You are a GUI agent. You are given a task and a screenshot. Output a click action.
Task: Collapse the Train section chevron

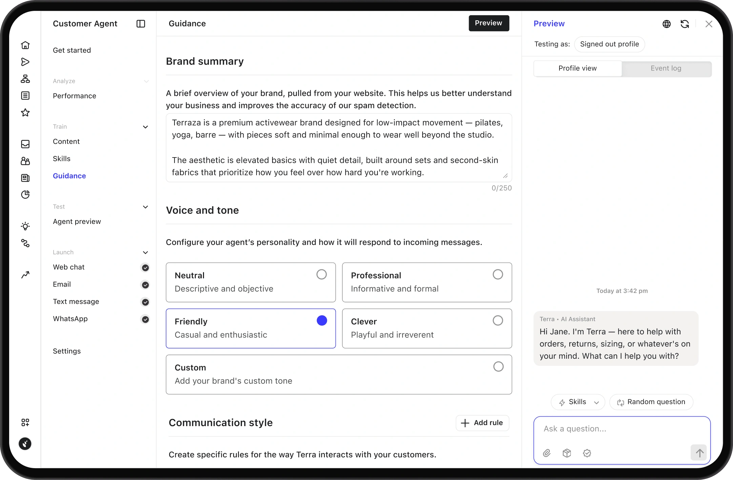pyautogui.click(x=145, y=127)
